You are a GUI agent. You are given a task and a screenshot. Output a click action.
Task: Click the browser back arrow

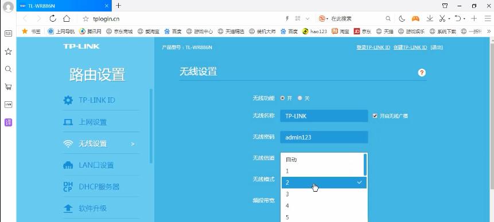tap(25, 19)
